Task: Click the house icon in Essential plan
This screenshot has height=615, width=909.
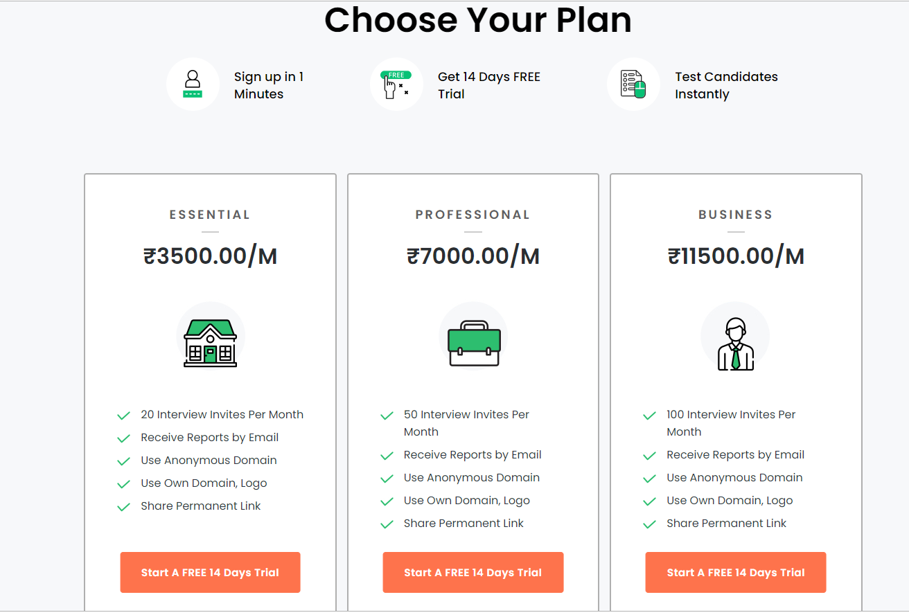Action: pyautogui.click(x=210, y=342)
